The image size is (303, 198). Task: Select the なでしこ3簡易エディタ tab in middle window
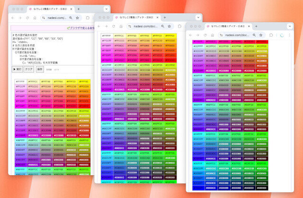pos(137,18)
